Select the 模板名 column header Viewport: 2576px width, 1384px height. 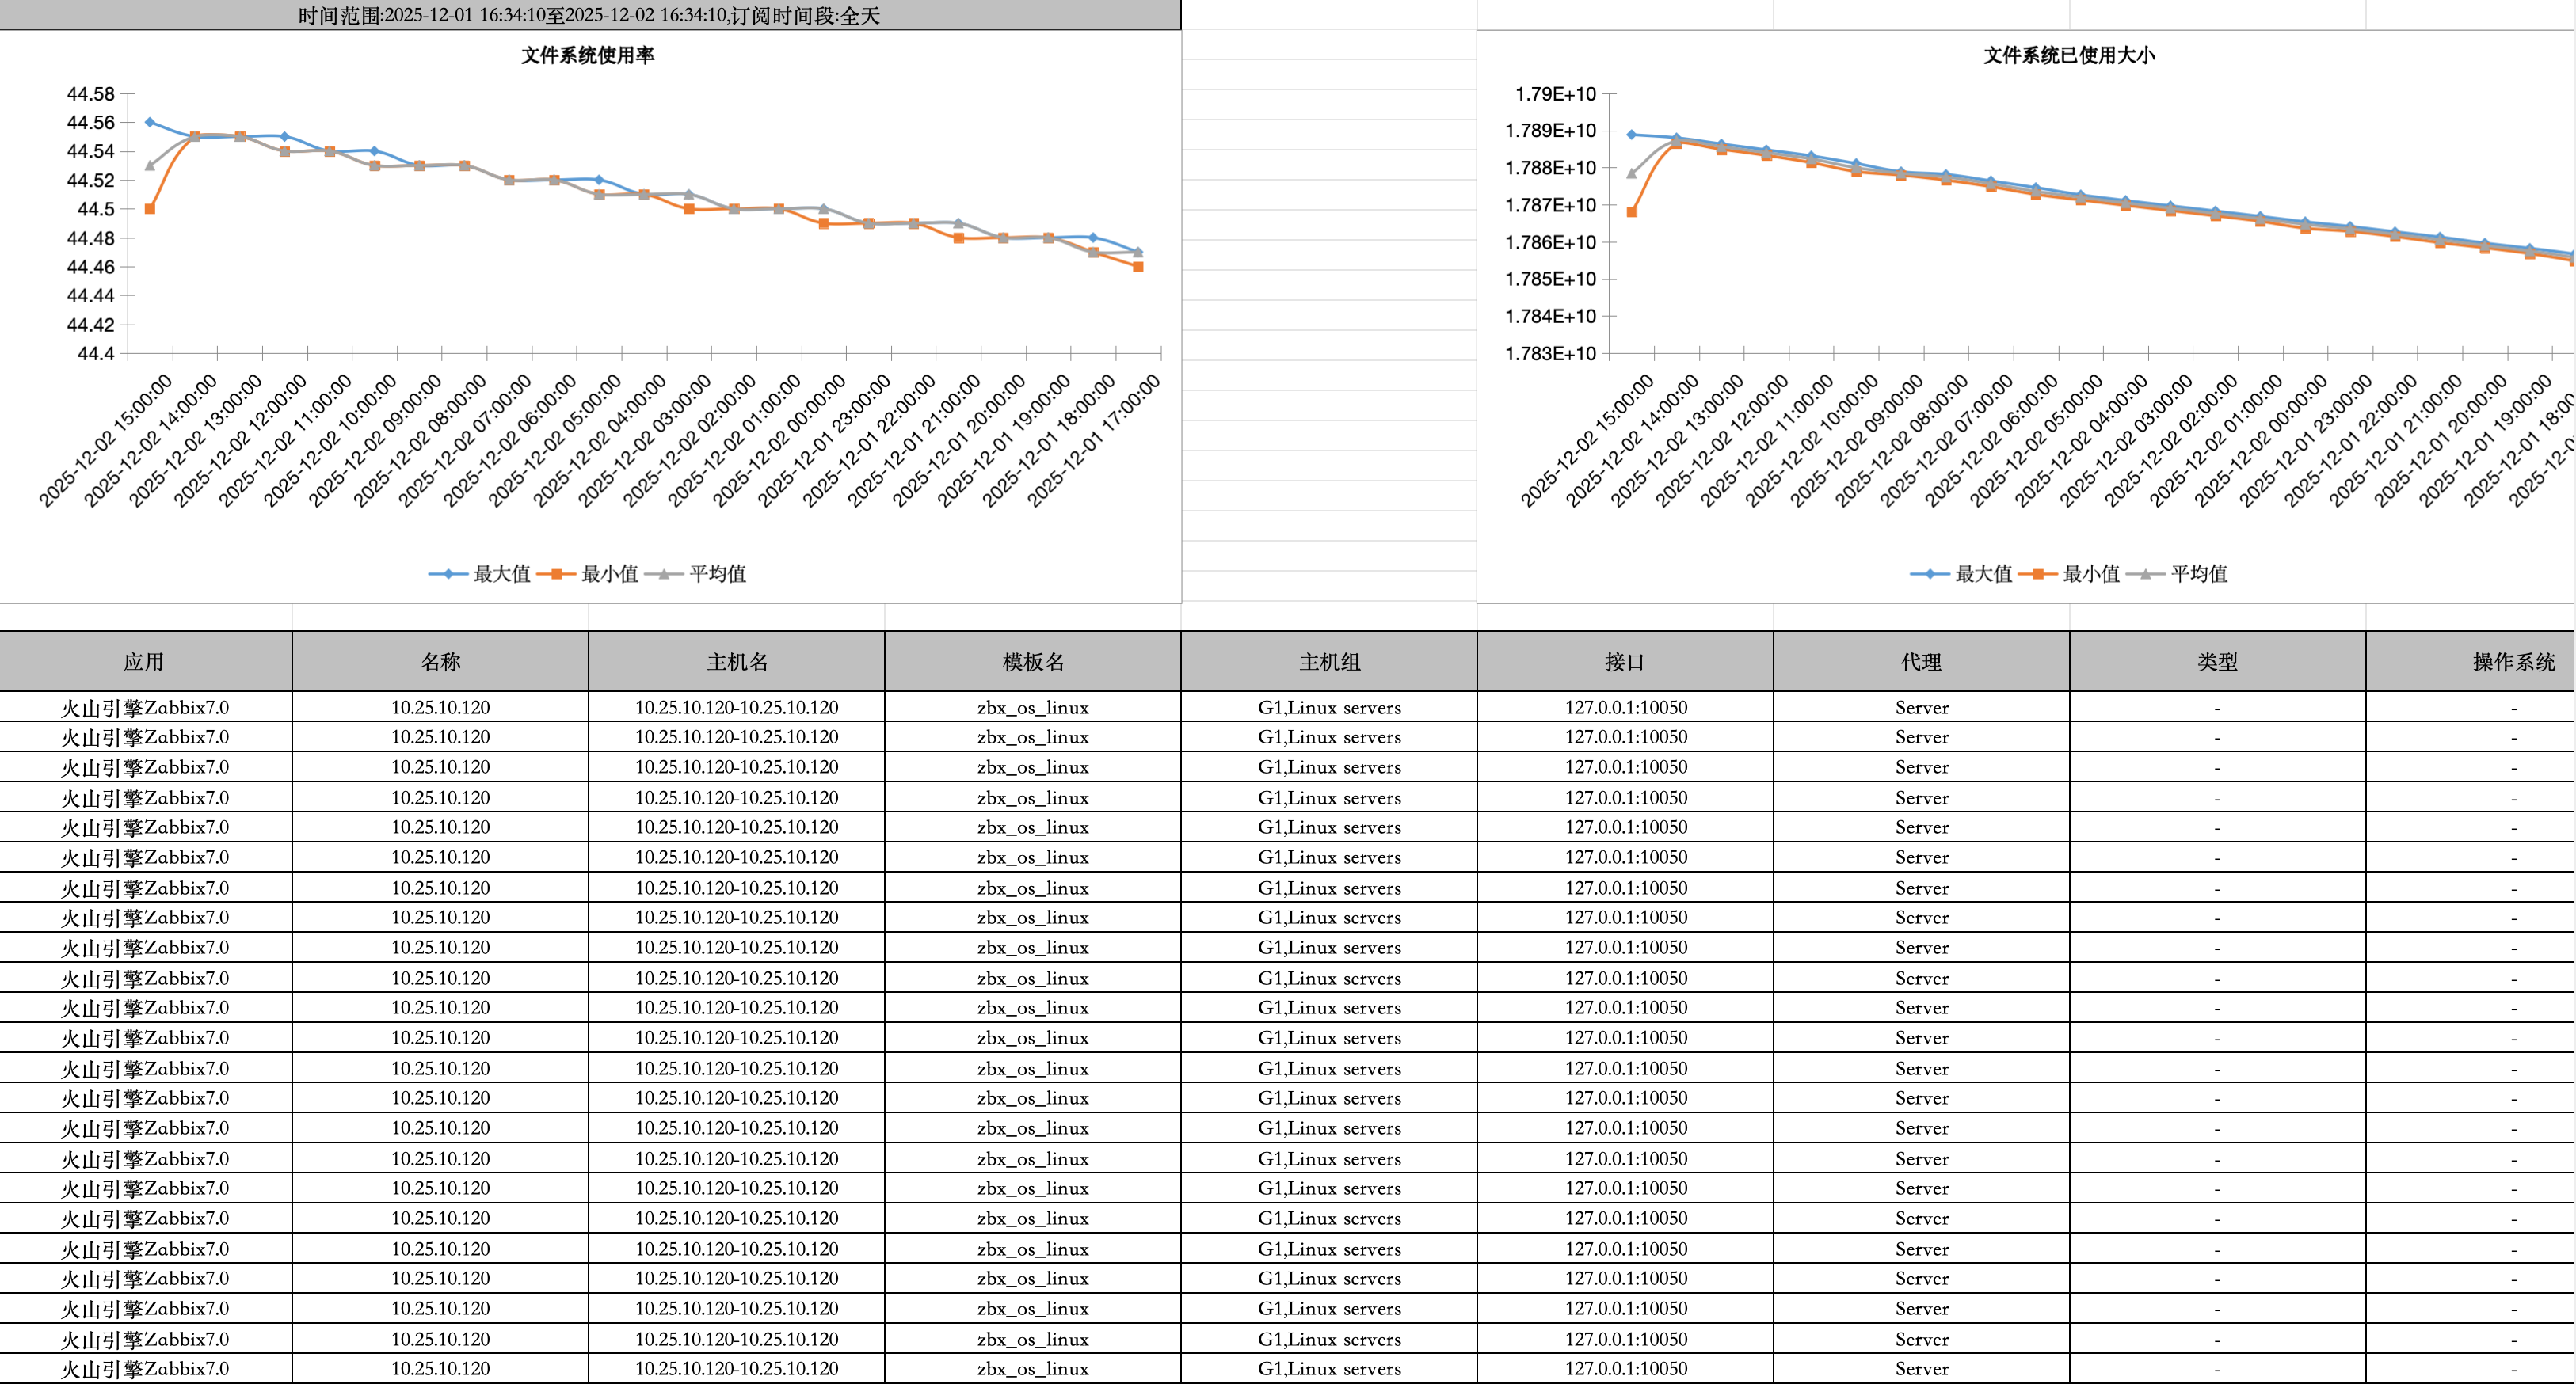pyautogui.click(x=1033, y=662)
